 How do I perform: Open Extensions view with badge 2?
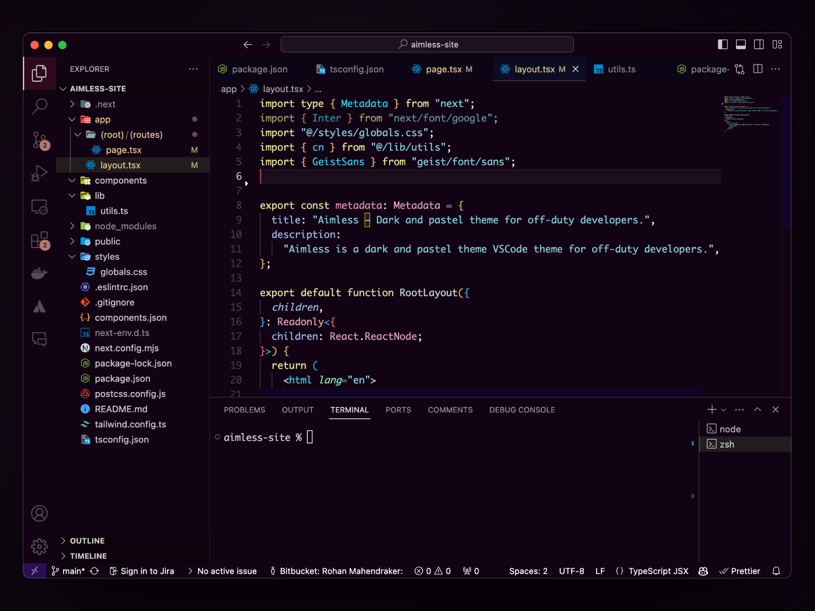40,241
